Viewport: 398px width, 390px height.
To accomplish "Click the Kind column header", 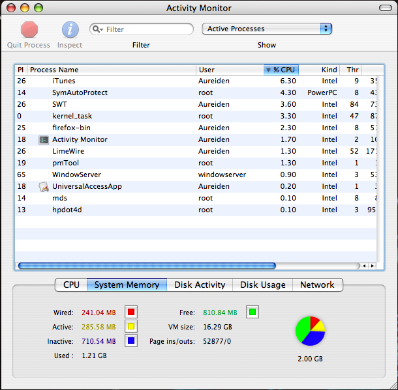I will (x=319, y=70).
